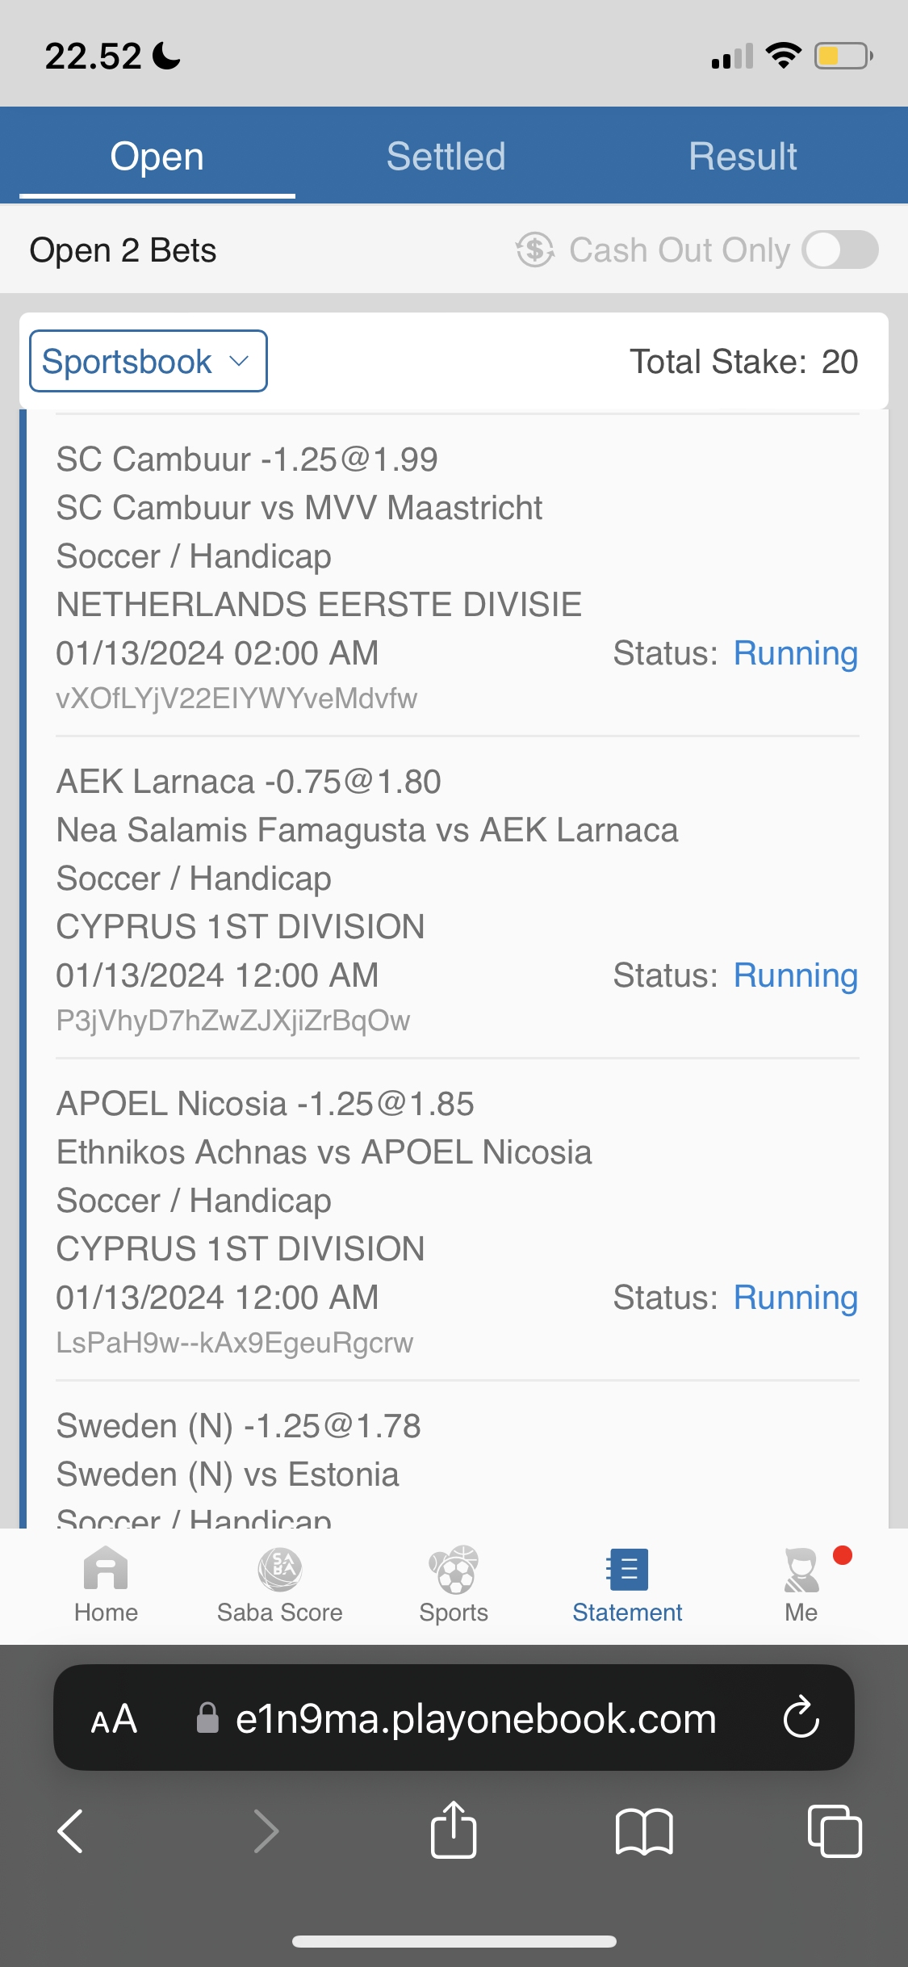Tap the playonebook.com address field
908x1967 pixels.
pos(475,1719)
